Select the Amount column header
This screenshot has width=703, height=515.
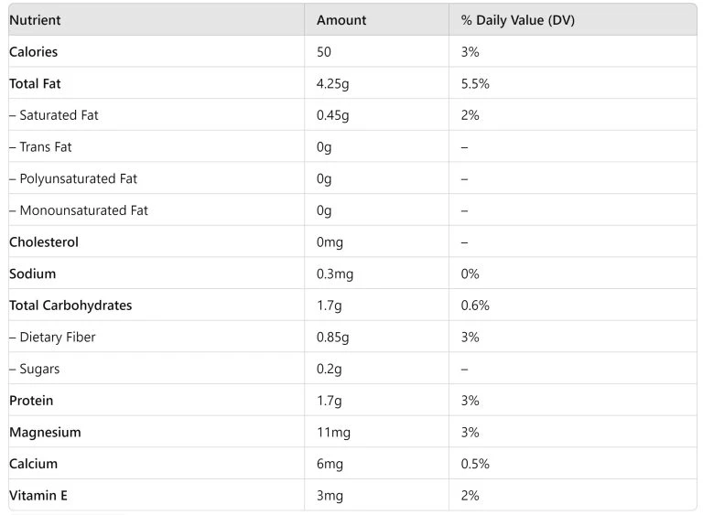[341, 20]
